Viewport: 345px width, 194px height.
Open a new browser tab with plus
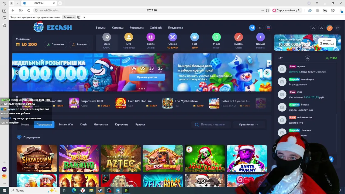[60, 3]
